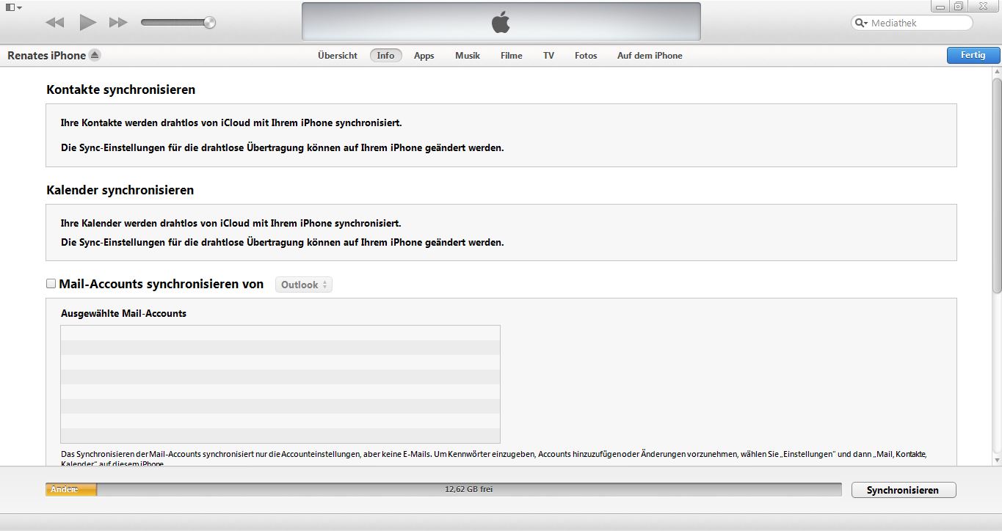Click the Apple logo in status display
This screenshot has height=531, width=1002.
point(501,22)
